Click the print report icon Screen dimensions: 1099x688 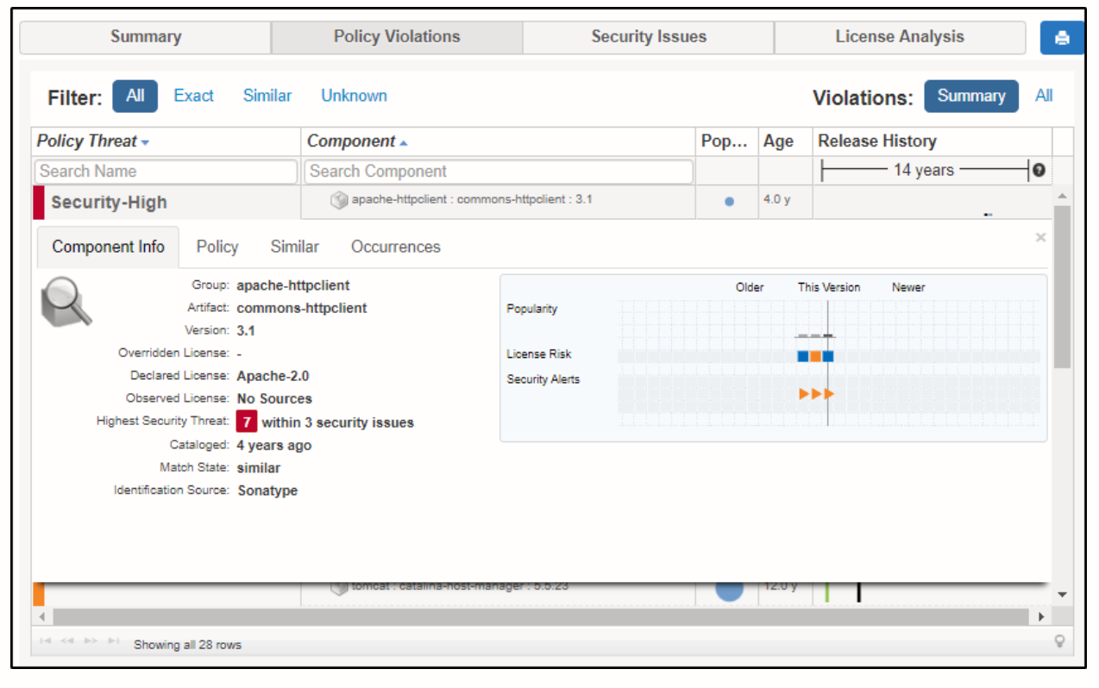pyautogui.click(x=1062, y=37)
